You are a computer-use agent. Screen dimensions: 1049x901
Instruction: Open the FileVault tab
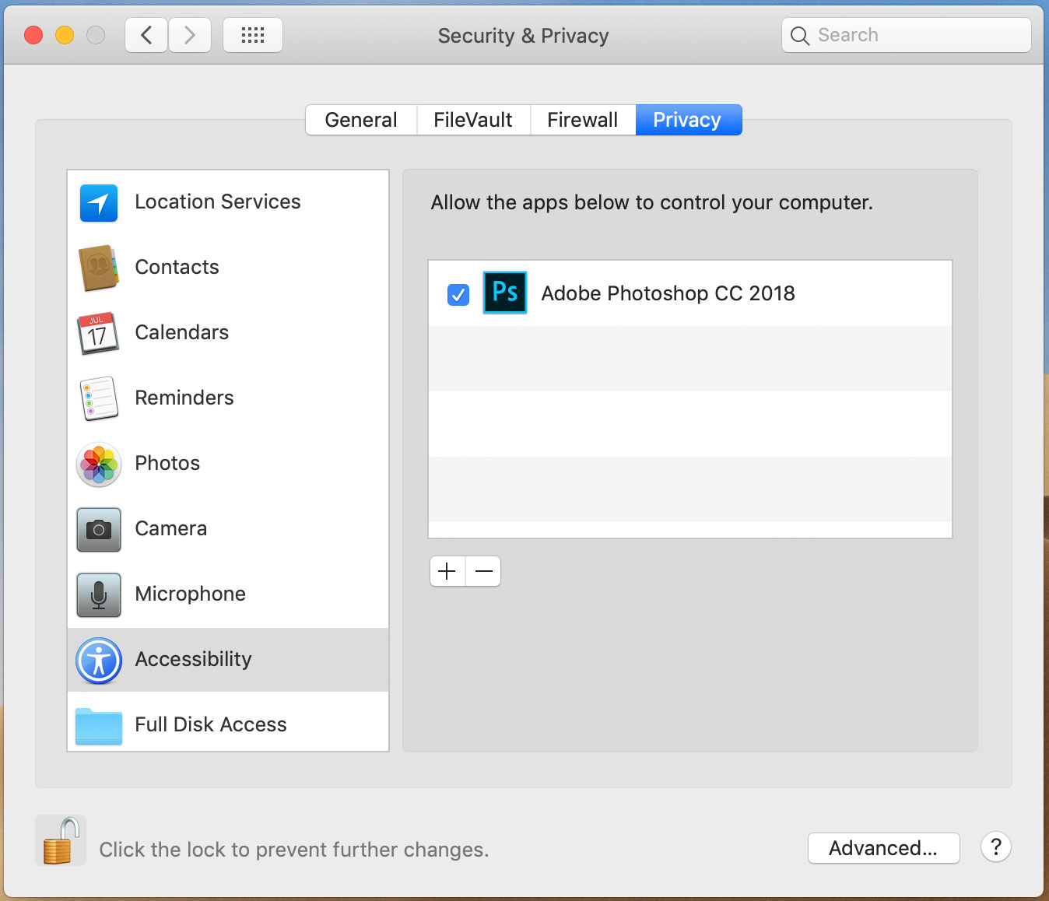point(473,120)
